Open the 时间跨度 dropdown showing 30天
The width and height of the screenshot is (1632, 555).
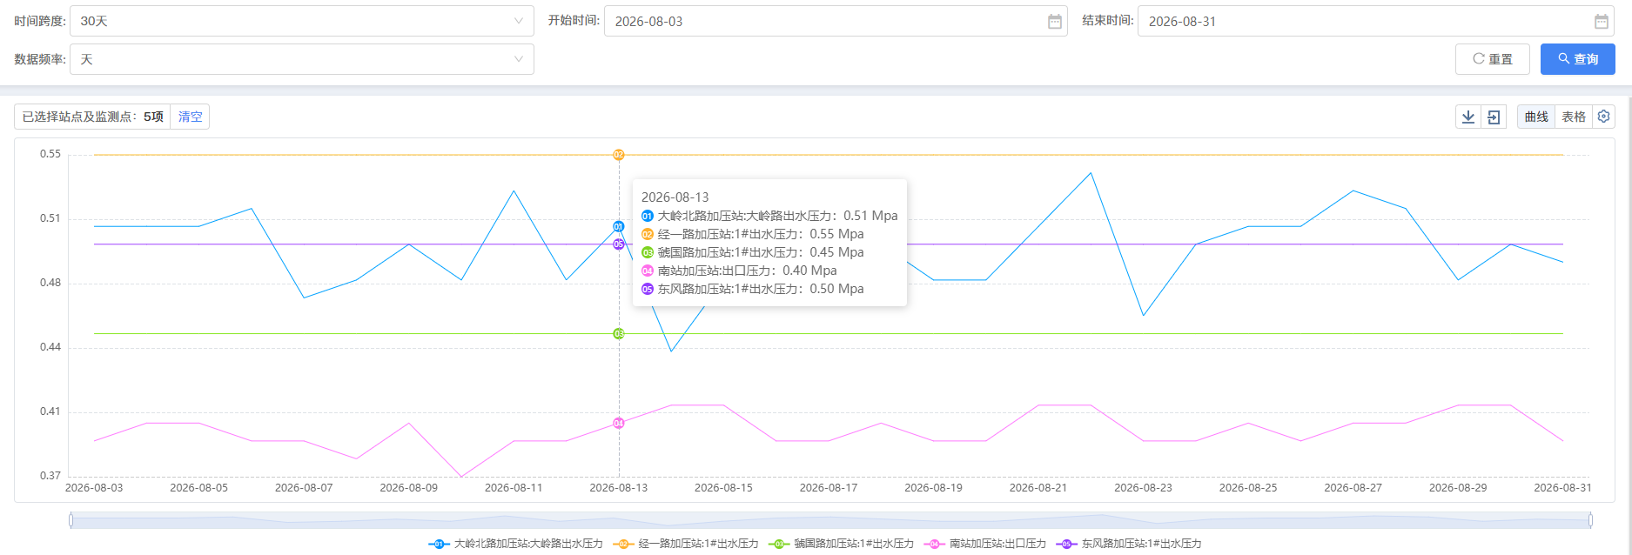click(302, 21)
